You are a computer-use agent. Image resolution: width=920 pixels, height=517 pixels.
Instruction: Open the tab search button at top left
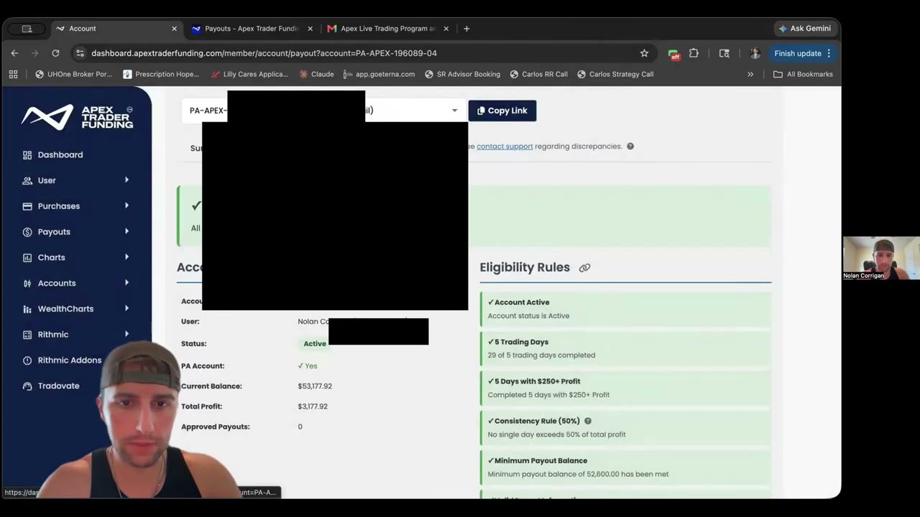pyautogui.click(x=27, y=29)
